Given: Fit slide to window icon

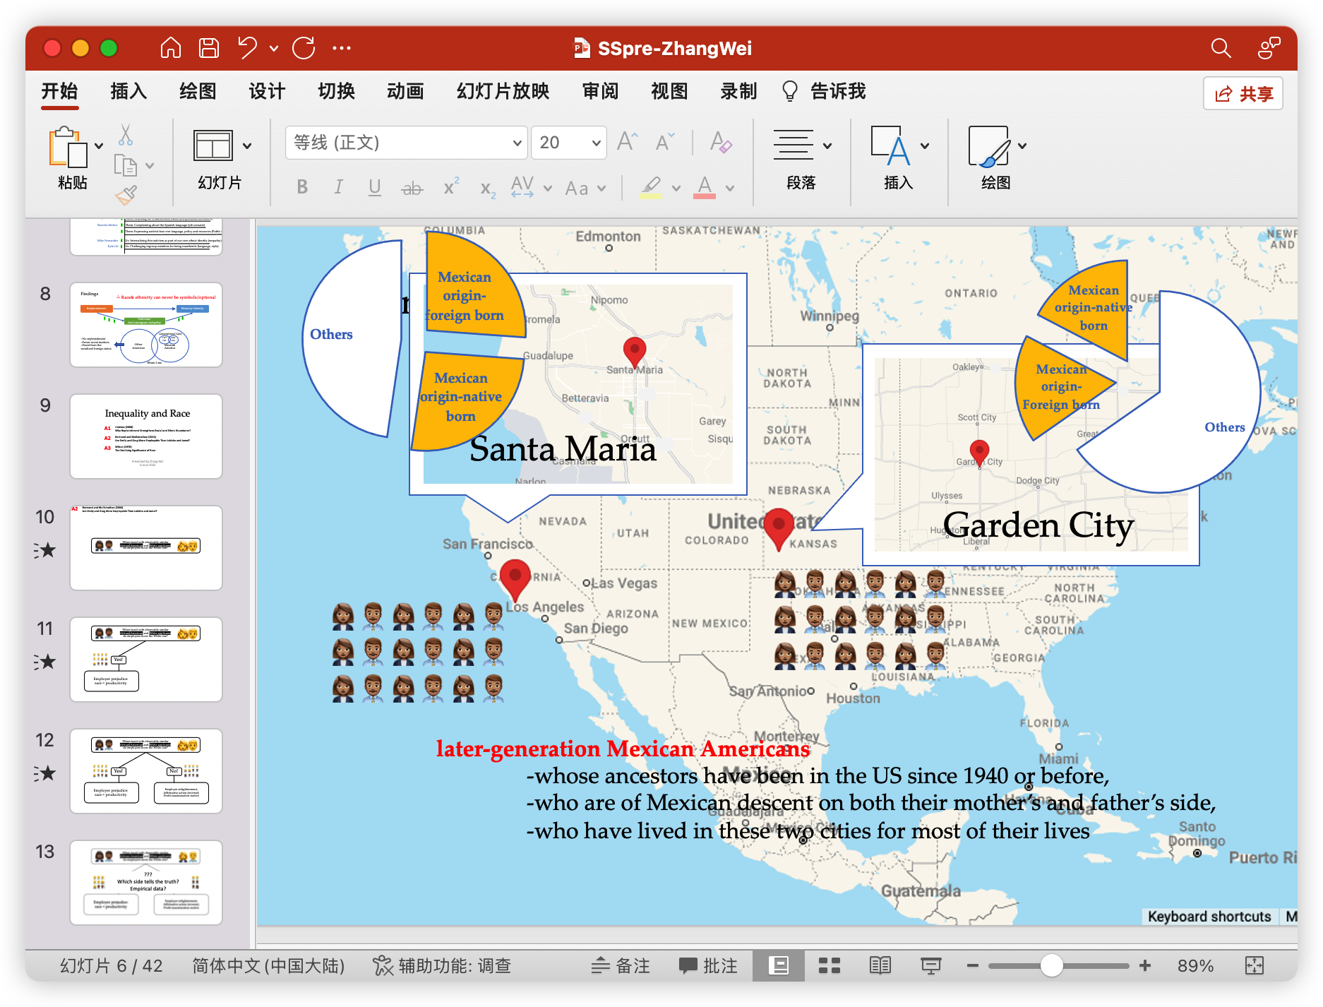Looking at the screenshot, I should 1255,965.
